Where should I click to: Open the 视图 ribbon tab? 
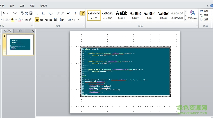tap(32, 6)
